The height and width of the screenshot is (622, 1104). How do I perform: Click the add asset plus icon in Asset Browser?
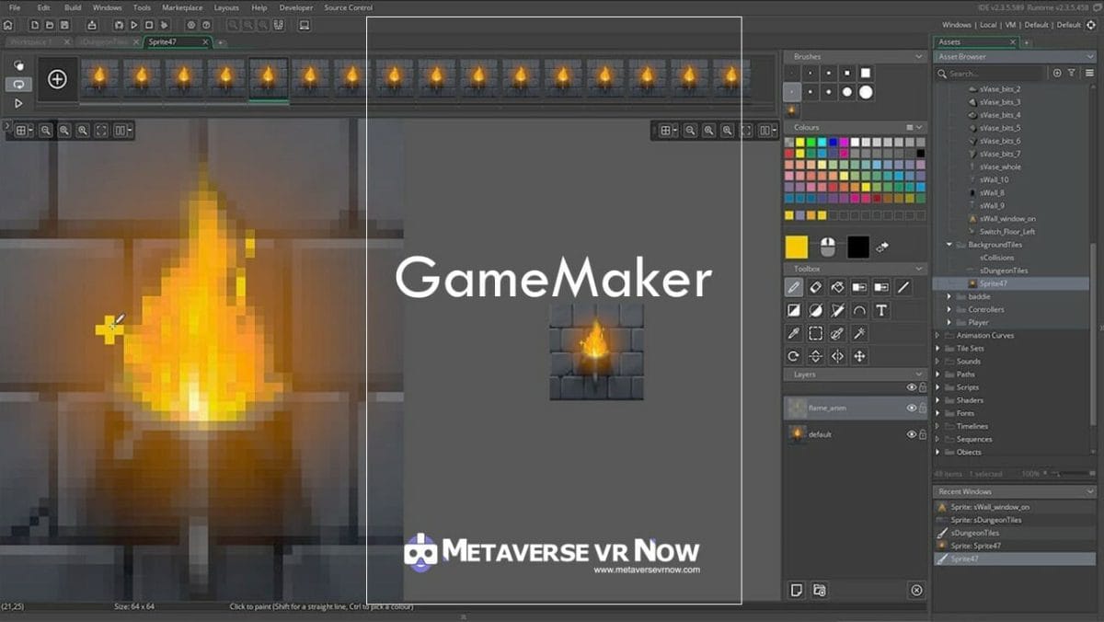click(x=1057, y=73)
